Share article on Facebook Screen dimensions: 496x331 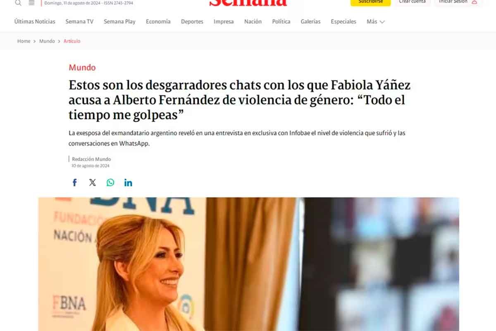[75, 182]
